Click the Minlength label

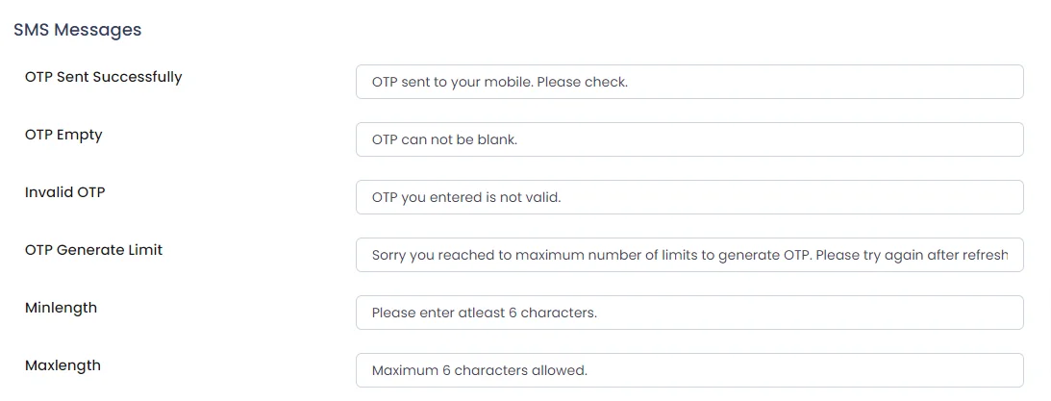[61, 308]
